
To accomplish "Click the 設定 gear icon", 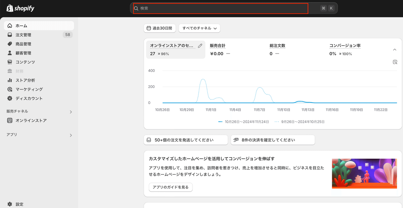I will pyautogui.click(x=10, y=204).
